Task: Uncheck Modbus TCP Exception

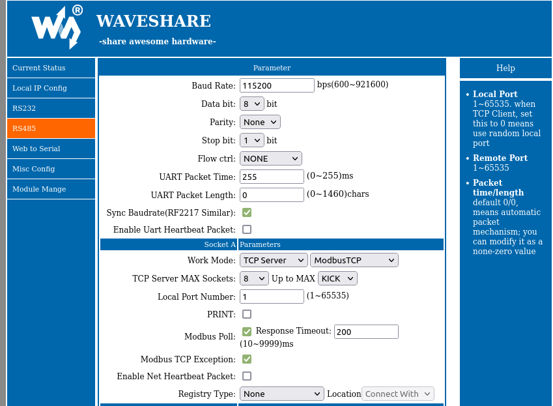Action: 247,359
